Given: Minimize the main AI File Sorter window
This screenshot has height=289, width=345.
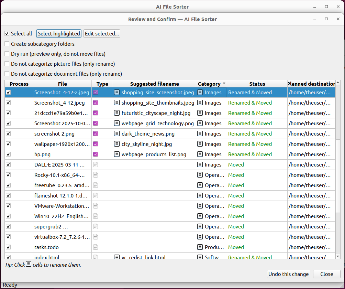Looking at the screenshot, I should point(315,7).
